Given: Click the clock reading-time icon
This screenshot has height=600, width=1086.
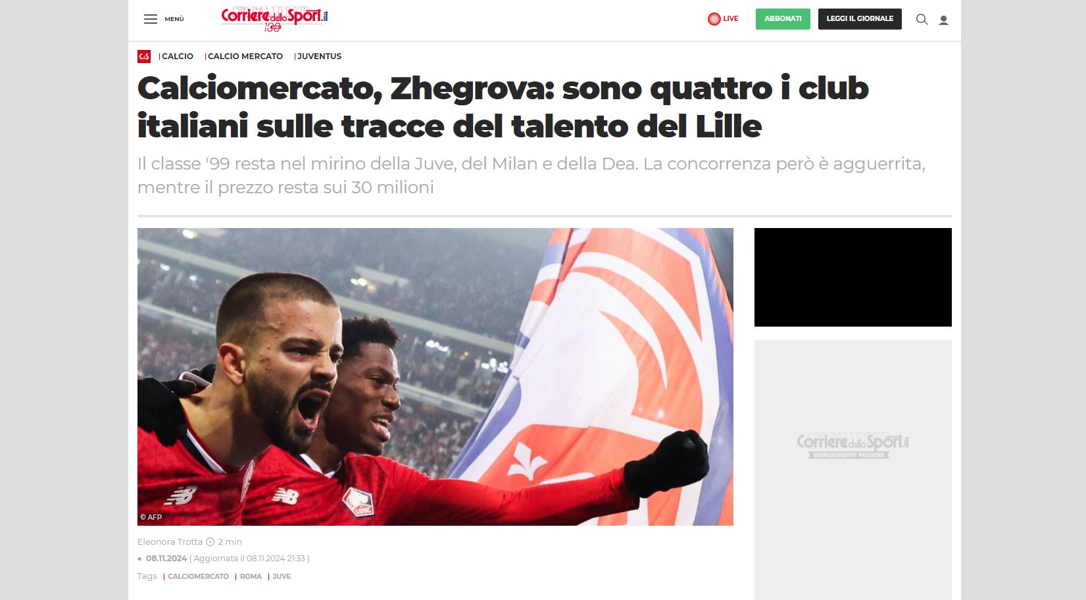Looking at the screenshot, I should tap(210, 542).
